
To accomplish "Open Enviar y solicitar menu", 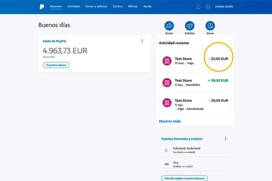I will (x=96, y=6).
